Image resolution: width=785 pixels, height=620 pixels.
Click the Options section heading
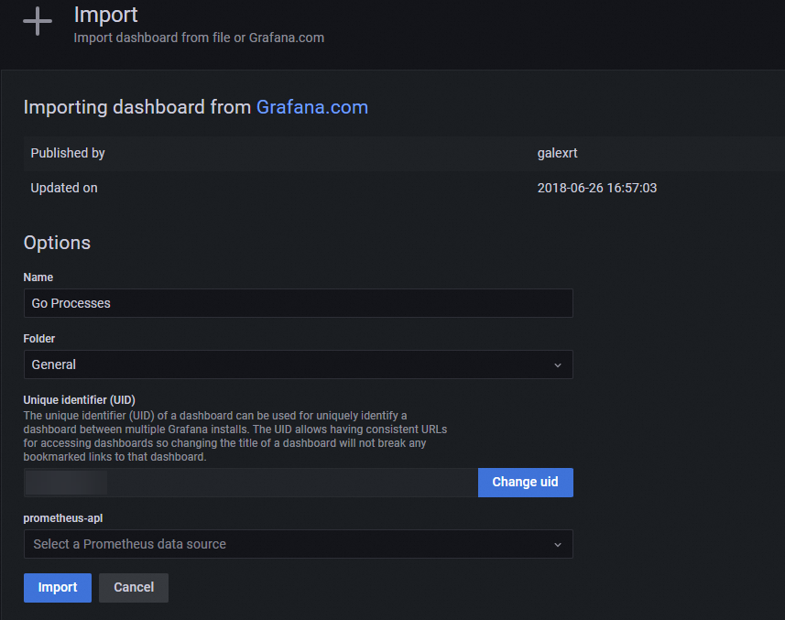[57, 243]
